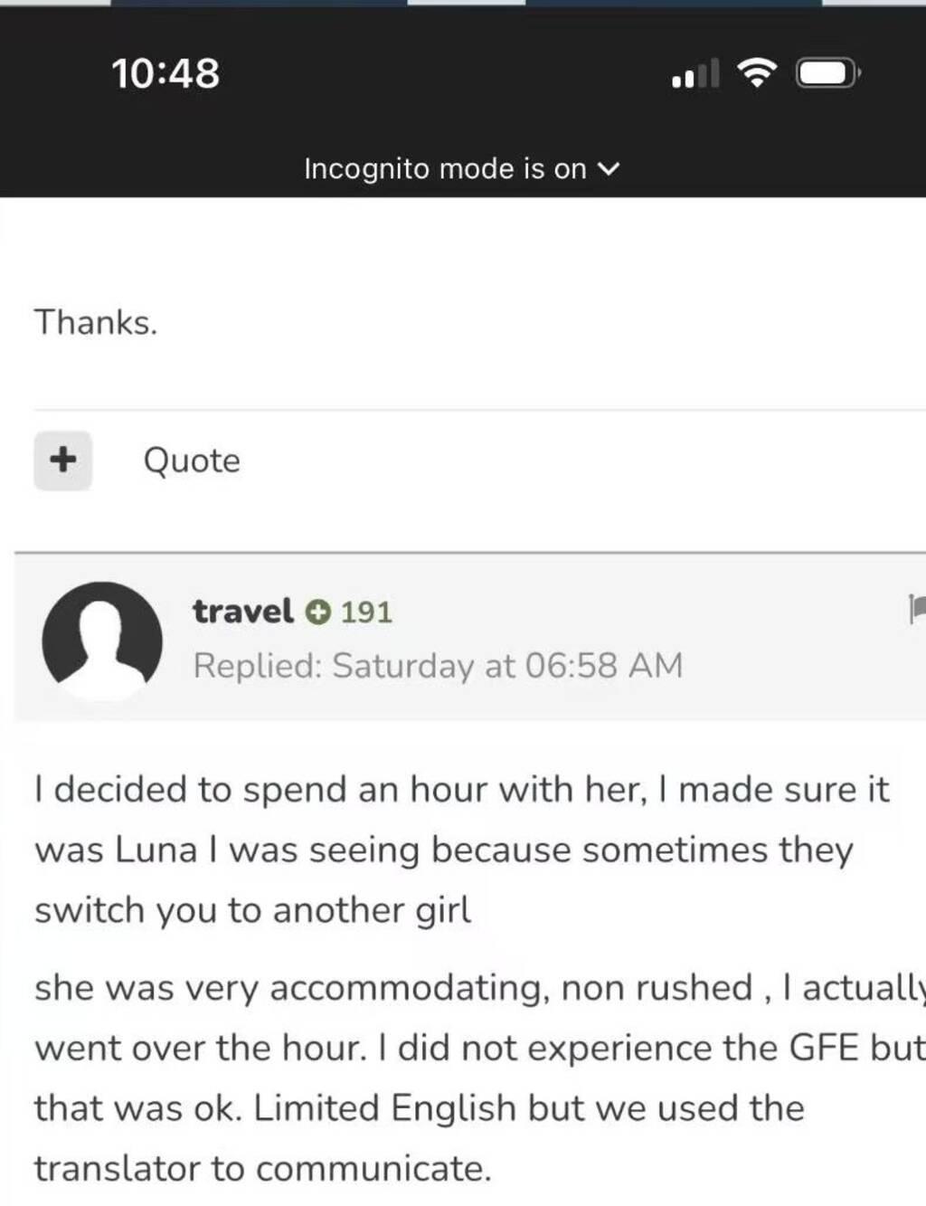926x1206 pixels.
Task: Click the word "translator" in the last line
Action: (118, 1168)
